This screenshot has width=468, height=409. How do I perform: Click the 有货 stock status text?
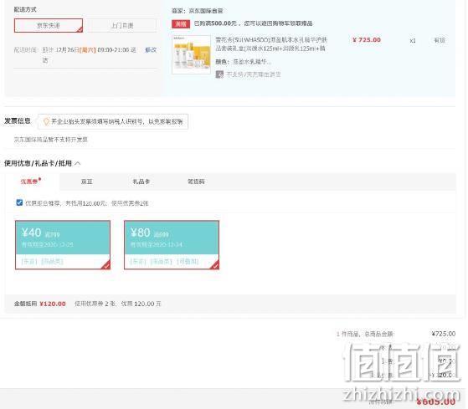[x=440, y=40]
